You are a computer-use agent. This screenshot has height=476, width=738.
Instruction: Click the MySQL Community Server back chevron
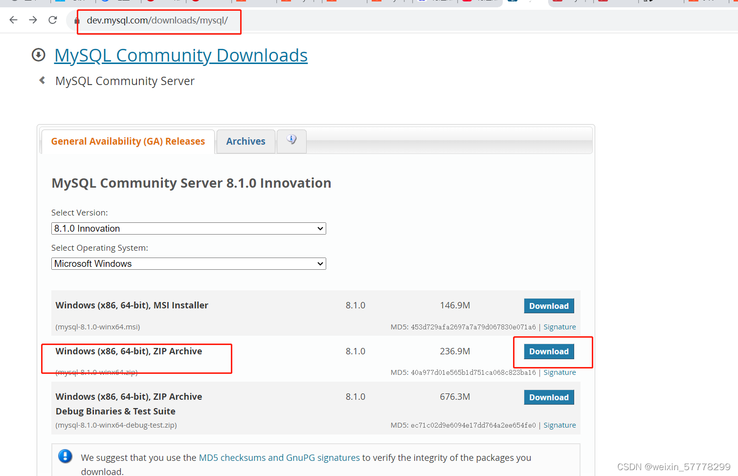pos(42,80)
